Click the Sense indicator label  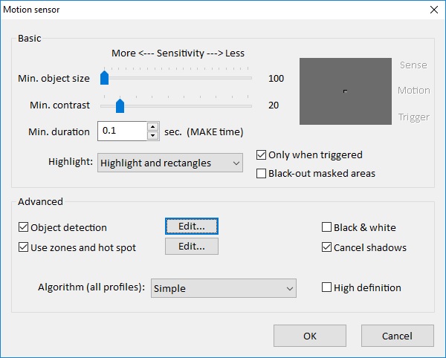click(413, 65)
